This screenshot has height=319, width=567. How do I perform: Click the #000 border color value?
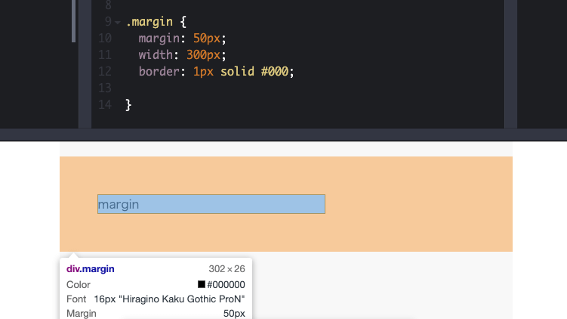[275, 72]
